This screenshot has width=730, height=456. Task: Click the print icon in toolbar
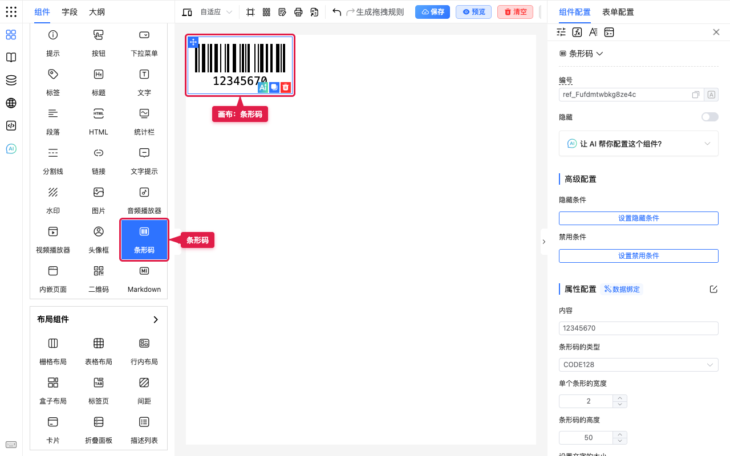point(298,12)
